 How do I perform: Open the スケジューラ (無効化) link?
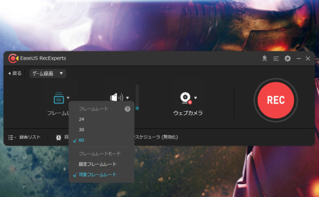click(x=156, y=137)
